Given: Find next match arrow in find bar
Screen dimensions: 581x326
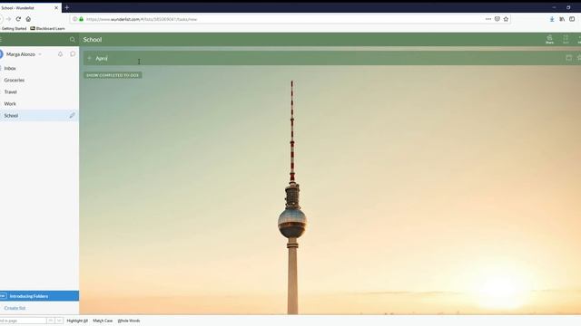Looking at the screenshot, I should tap(58, 321).
